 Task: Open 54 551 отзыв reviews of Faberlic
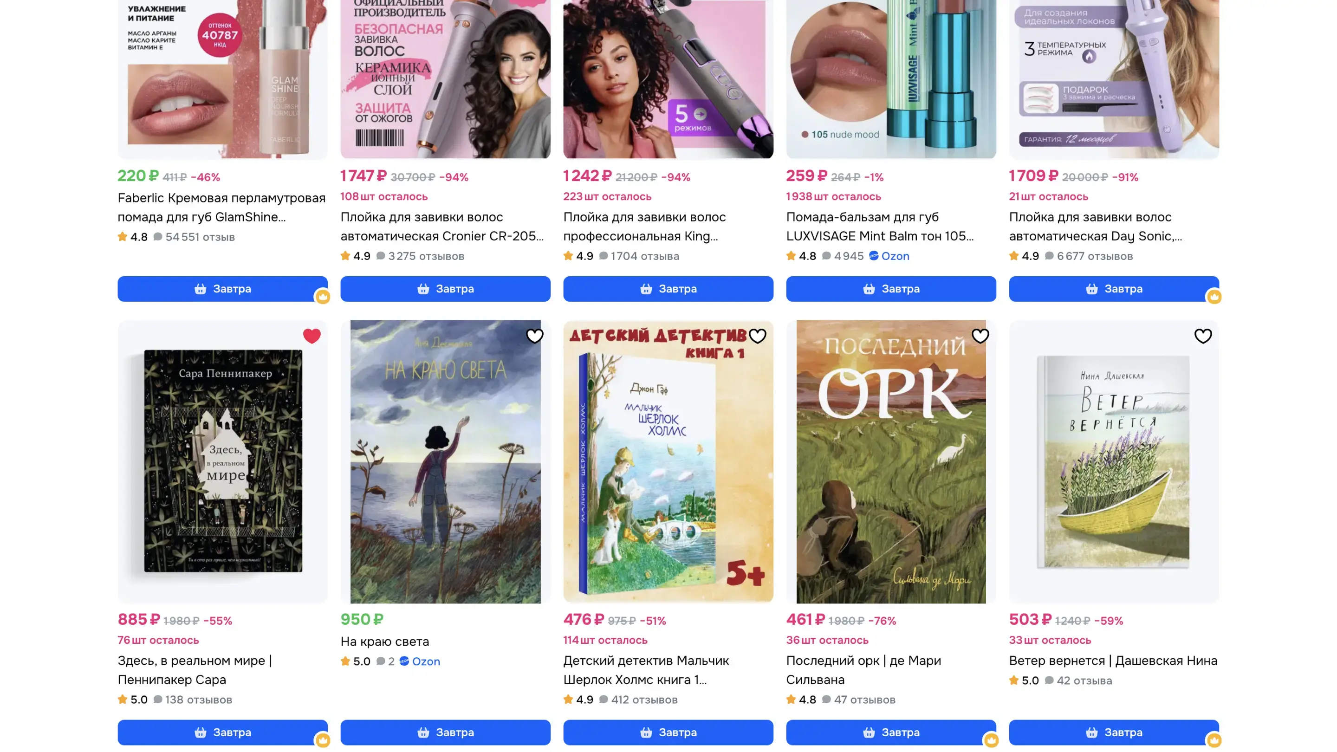pos(194,237)
